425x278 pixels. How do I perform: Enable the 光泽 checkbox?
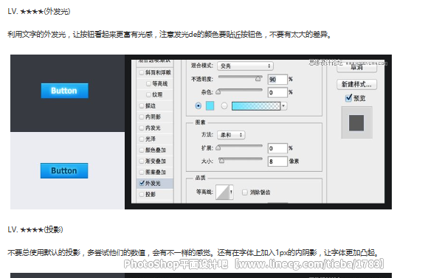point(141,139)
